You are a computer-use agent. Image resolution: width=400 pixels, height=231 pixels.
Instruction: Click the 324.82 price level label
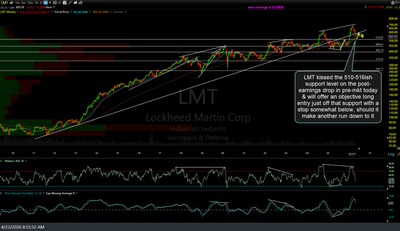coord(379,59)
